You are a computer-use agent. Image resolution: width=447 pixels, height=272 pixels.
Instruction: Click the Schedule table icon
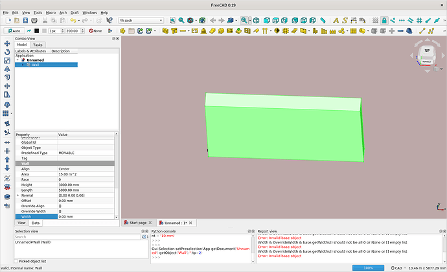click(x=353, y=31)
